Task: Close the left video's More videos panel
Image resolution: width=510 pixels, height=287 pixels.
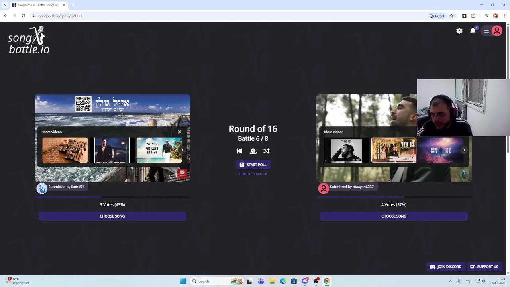Action: [180, 132]
